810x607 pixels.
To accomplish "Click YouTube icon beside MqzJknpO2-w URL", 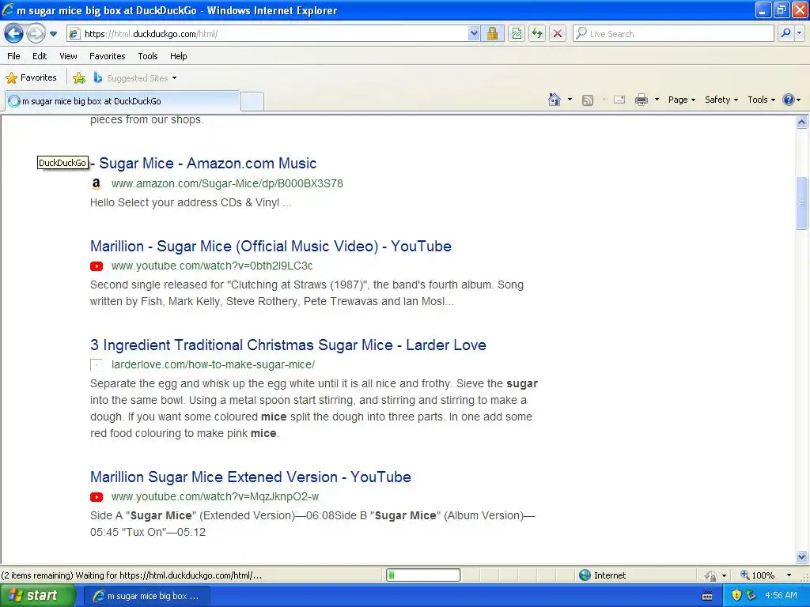I will [96, 497].
